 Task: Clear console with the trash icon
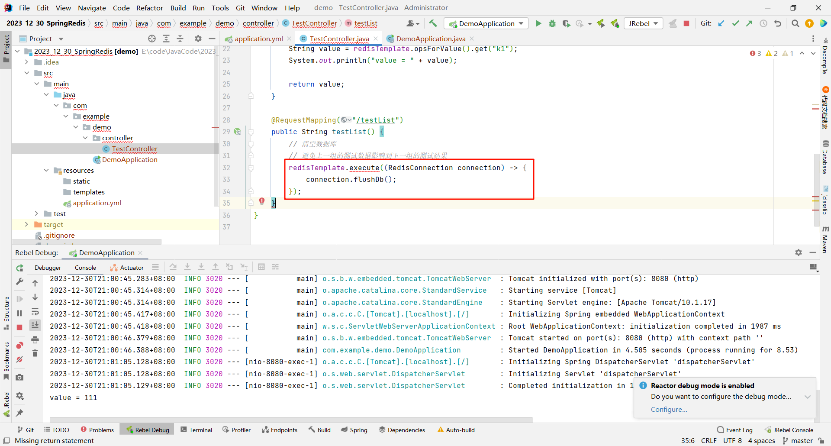pyautogui.click(x=35, y=353)
